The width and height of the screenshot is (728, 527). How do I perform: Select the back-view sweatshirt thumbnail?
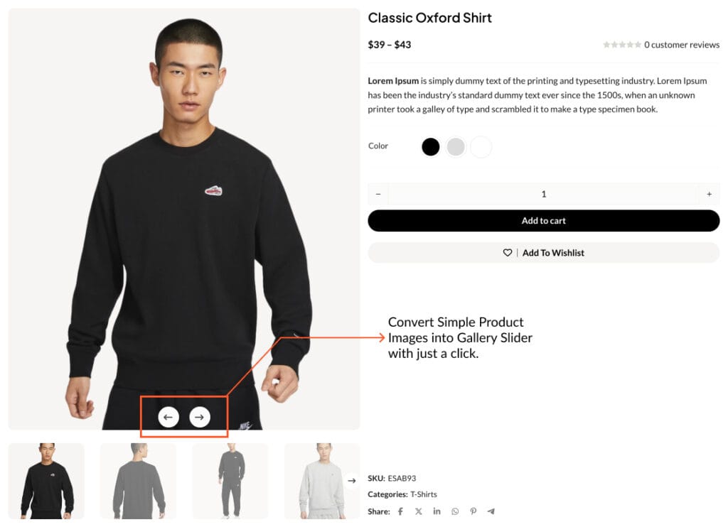pyautogui.click(x=139, y=481)
